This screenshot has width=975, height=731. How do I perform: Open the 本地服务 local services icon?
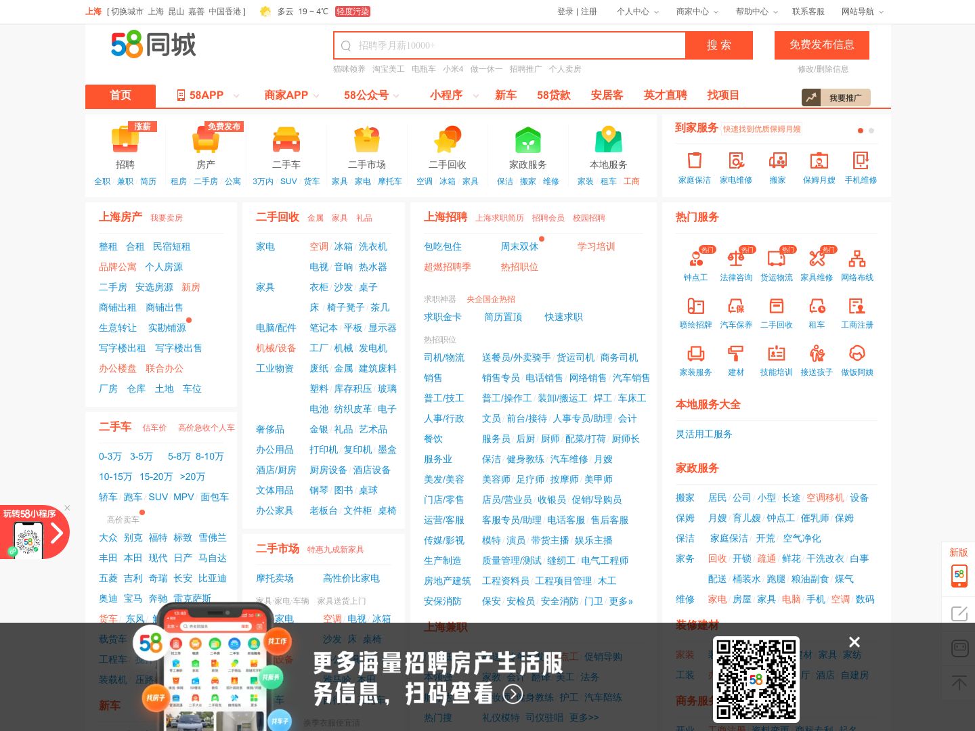point(609,139)
